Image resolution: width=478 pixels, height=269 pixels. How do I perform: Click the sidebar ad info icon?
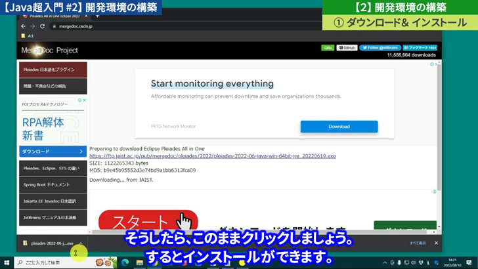[79, 100]
